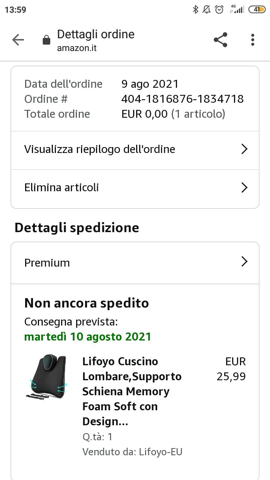The height and width of the screenshot is (480, 270).
Task: Tap the amazon.it address text
Action: pos(77,48)
